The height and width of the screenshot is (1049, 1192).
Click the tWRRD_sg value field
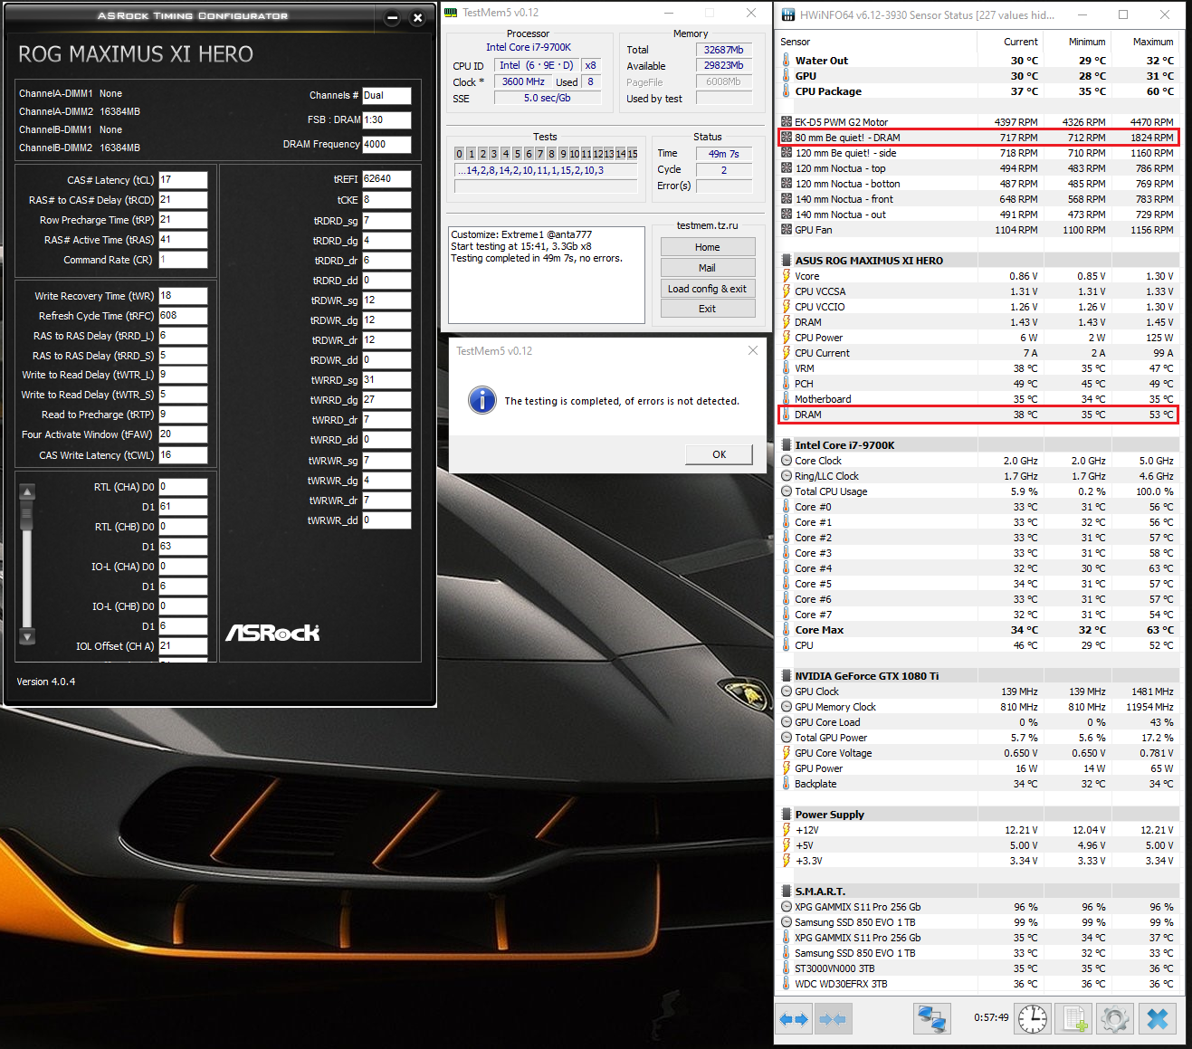pyautogui.click(x=386, y=380)
